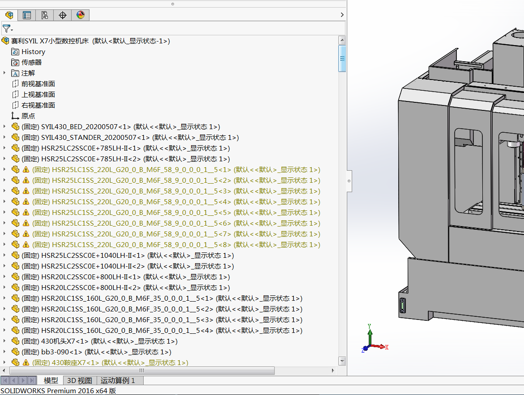The width and height of the screenshot is (524, 395).
Task: Click the view orientation triad in viewport
Action: [375, 339]
